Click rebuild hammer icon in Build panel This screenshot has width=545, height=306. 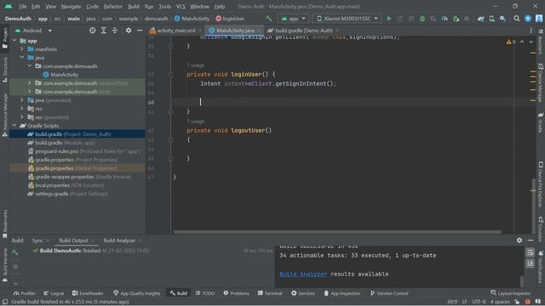point(15,252)
